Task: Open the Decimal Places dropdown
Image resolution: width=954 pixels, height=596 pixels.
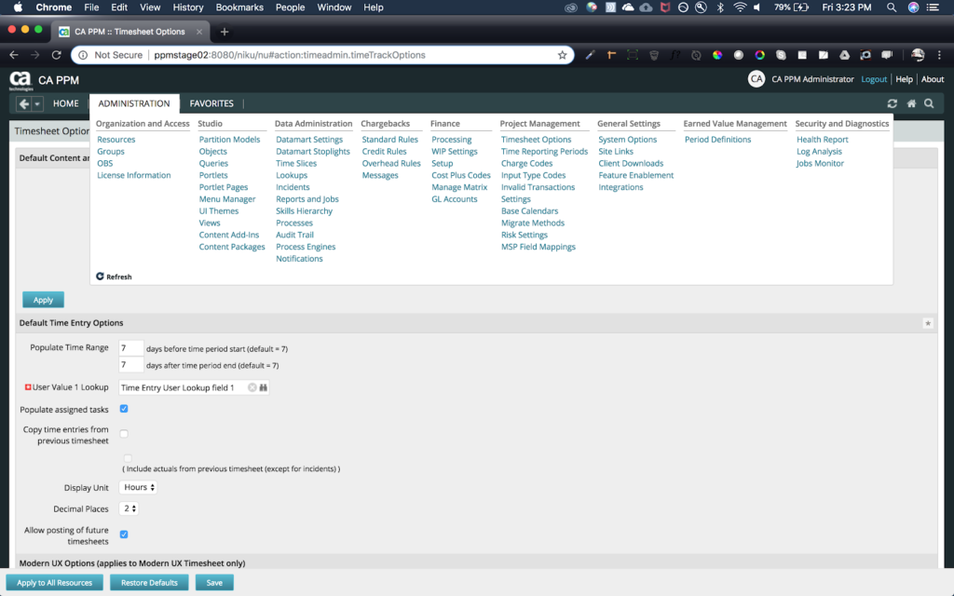Action: click(129, 508)
